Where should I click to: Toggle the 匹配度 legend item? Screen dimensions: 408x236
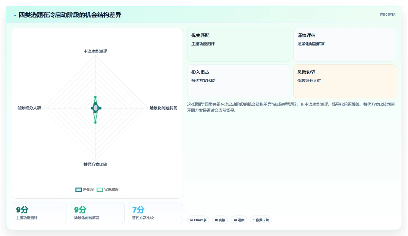tap(85, 190)
